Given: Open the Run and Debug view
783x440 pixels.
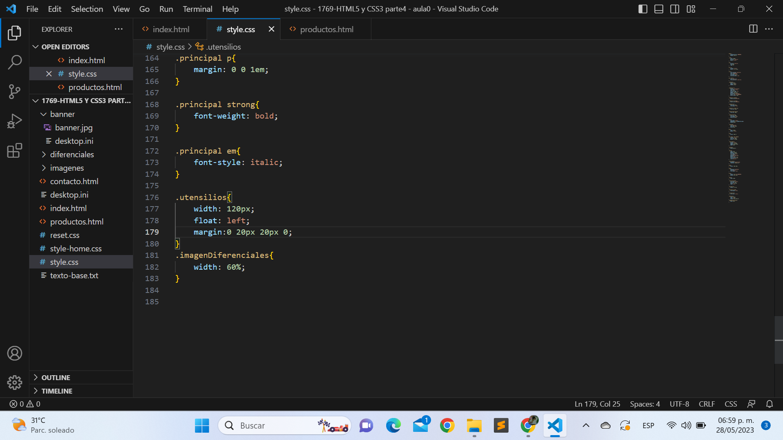Looking at the screenshot, I should (x=15, y=121).
